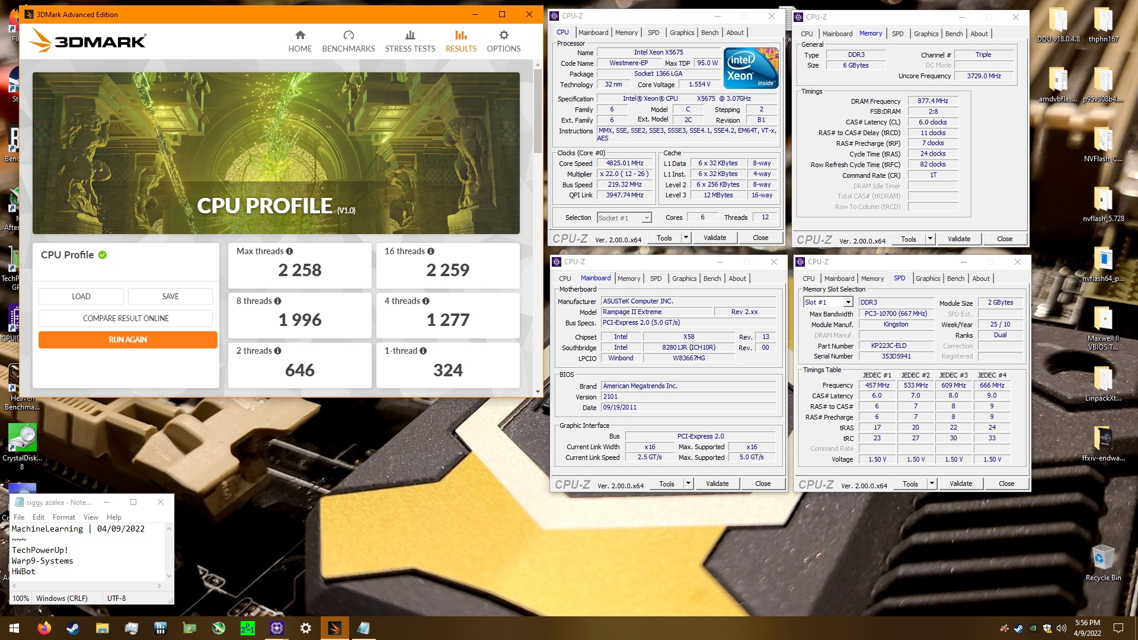Click orange RUN AGAIN button
1138x640 pixels.
tap(128, 340)
